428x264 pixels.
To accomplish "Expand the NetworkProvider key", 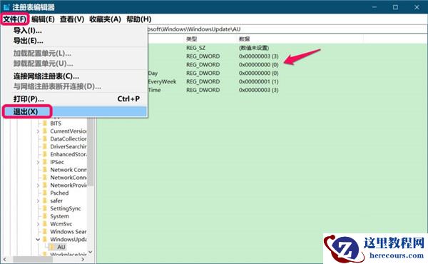I will (38, 186).
